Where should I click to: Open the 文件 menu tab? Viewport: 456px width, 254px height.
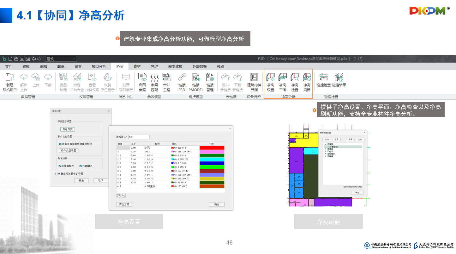[9, 66]
